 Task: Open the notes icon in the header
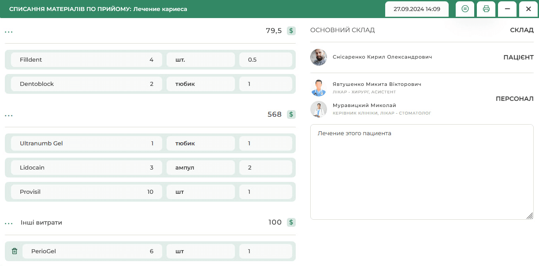(465, 9)
